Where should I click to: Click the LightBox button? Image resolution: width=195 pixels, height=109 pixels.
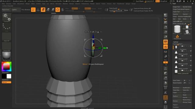pyautogui.click(x=16, y=10)
